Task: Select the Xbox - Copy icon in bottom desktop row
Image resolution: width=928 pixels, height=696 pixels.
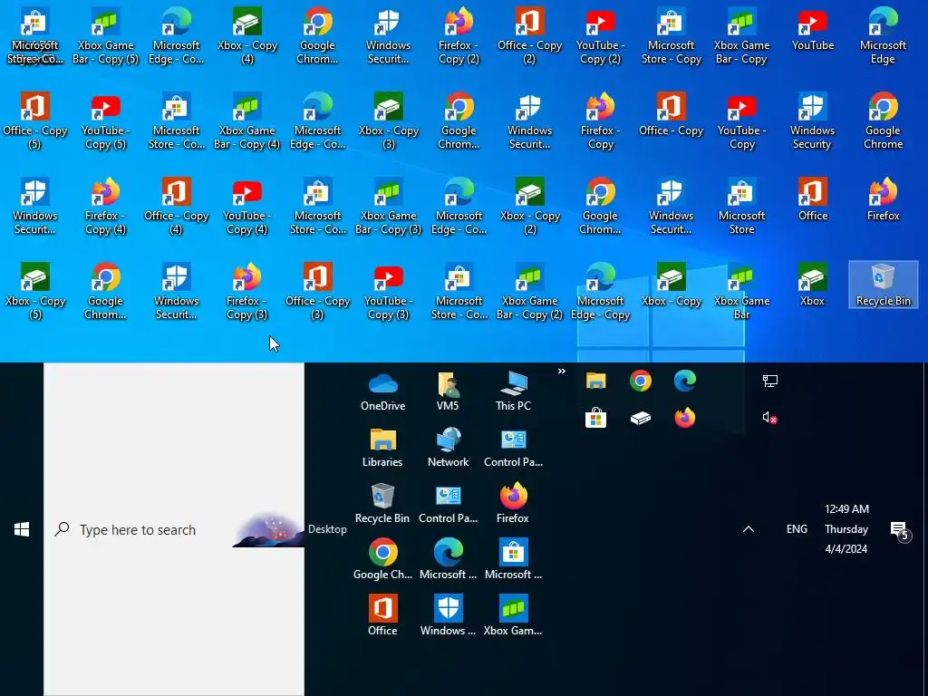Action: pyautogui.click(x=672, y=285)
